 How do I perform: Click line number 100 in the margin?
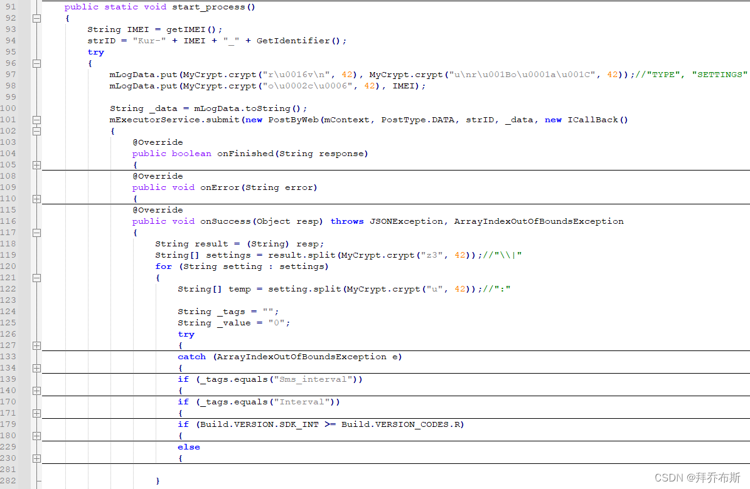point(8,108)
